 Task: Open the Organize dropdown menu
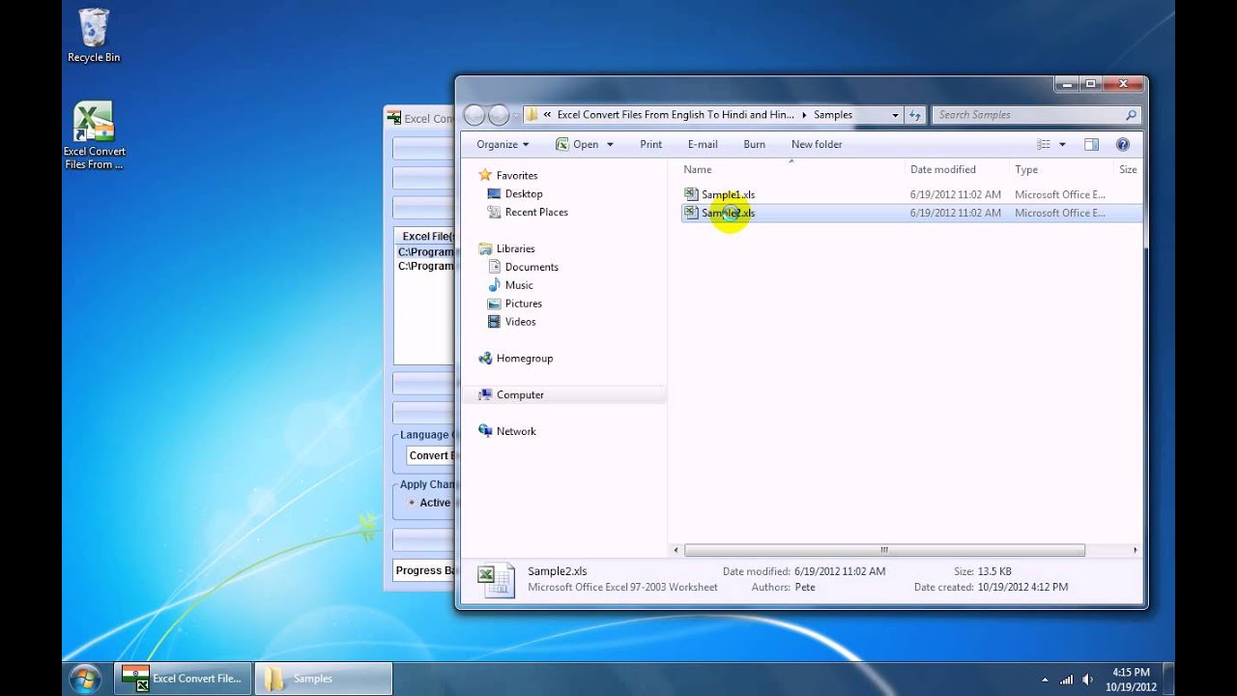click(x=503, y=144)
